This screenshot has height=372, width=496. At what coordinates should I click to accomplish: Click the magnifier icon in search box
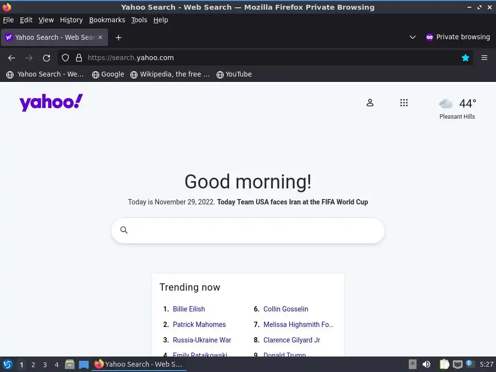click(124, 230)
